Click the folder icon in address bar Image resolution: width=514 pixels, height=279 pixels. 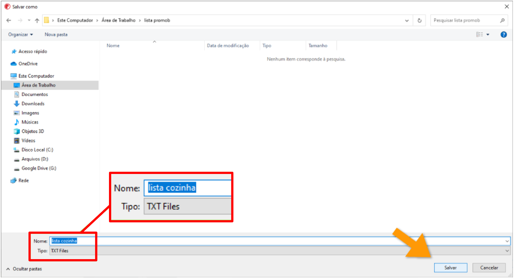(x=46, y=20)
